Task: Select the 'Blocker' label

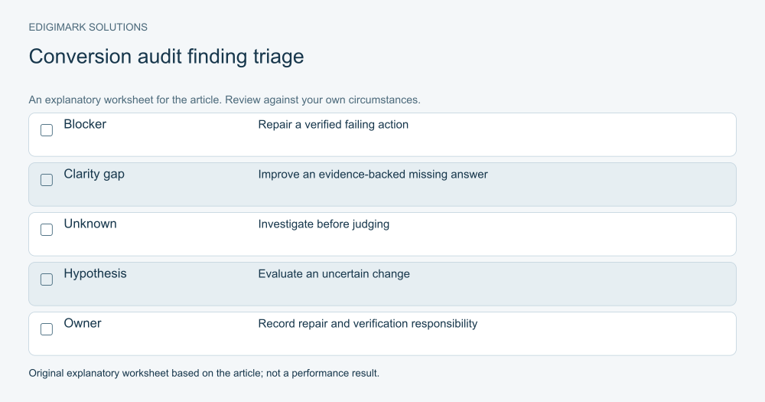Action: pos(85,124)
